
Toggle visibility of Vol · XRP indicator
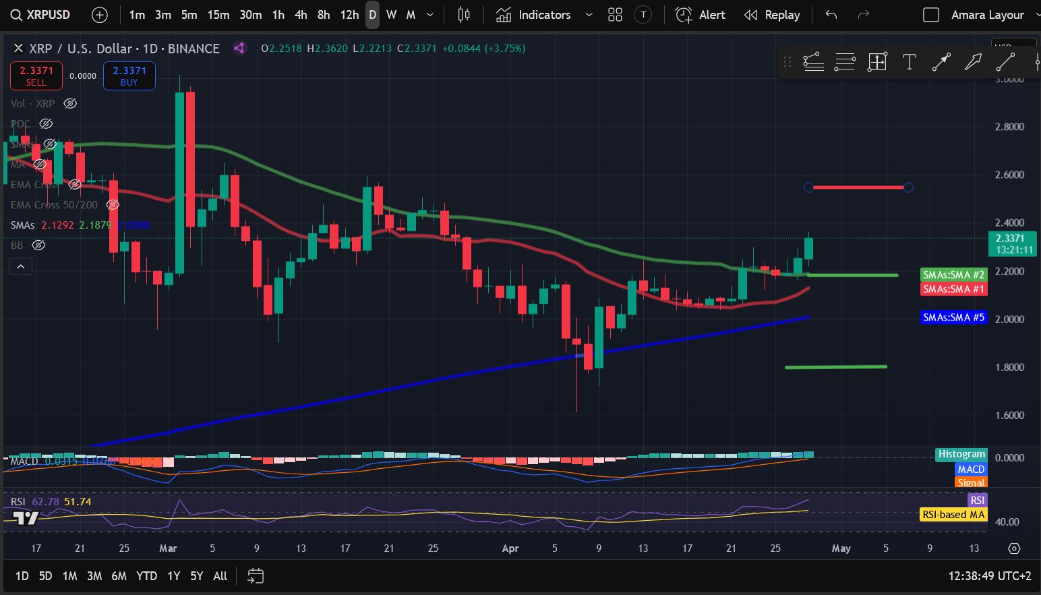point(70,103)
